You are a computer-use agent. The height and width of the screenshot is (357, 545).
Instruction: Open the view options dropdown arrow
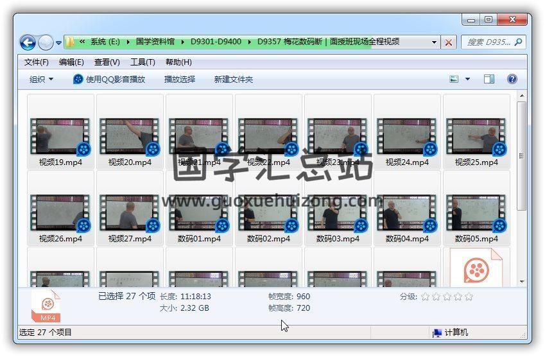click(467, 80)
